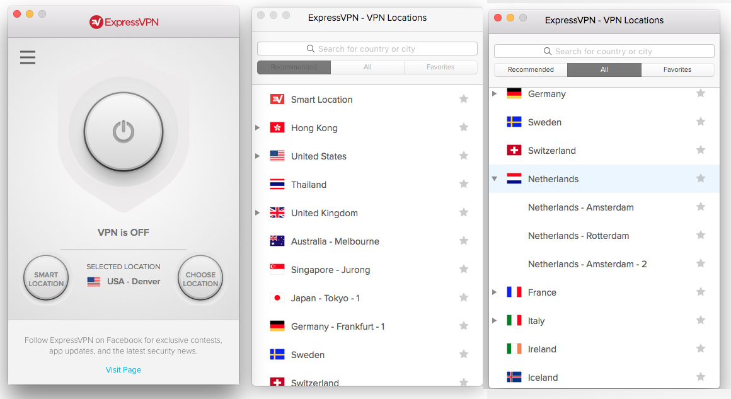Screen dimensions: 731x399
Task: Favorite Ireland with its star
Action: point(700,348)
